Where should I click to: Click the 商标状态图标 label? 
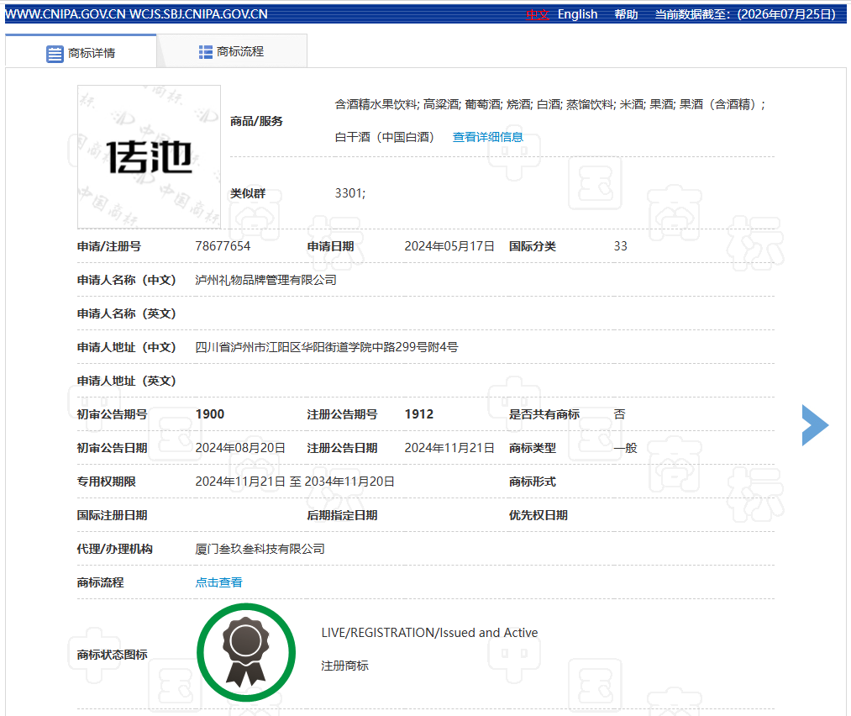(112, 655)
